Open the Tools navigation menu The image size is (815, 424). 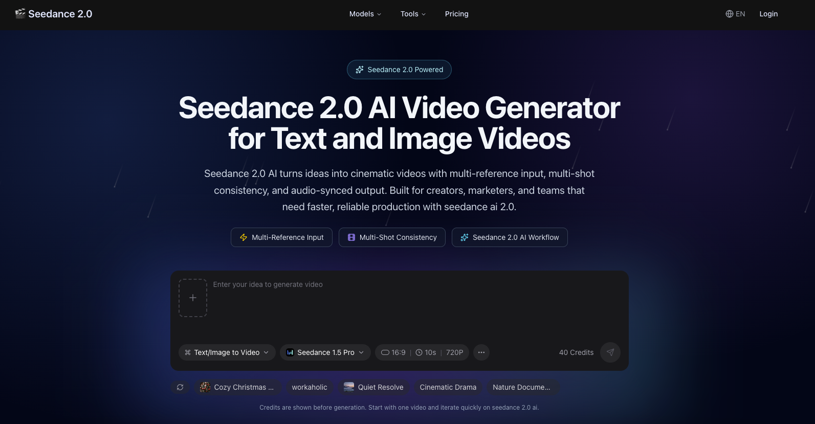(413, 14)
